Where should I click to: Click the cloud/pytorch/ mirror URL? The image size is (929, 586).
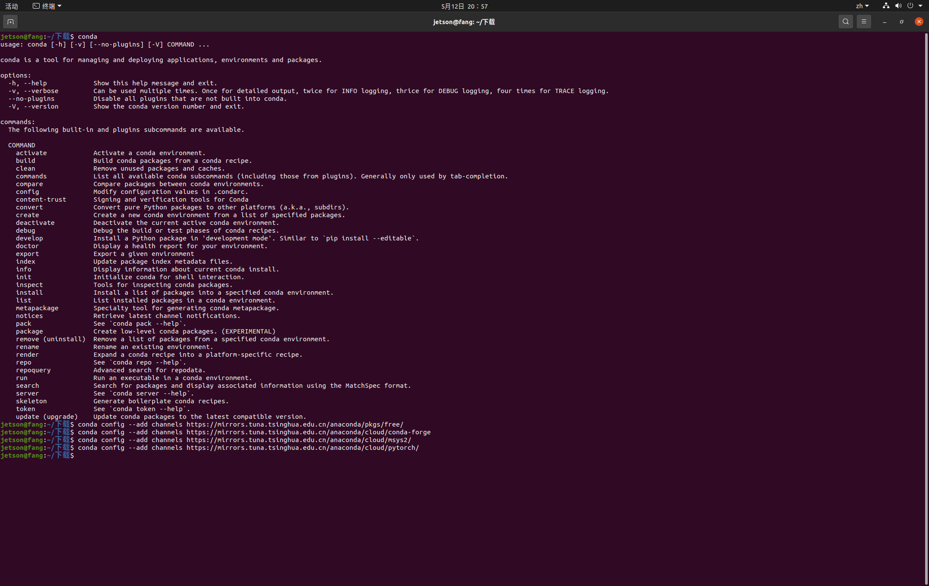pyautogui.click(x=302, y=448)
